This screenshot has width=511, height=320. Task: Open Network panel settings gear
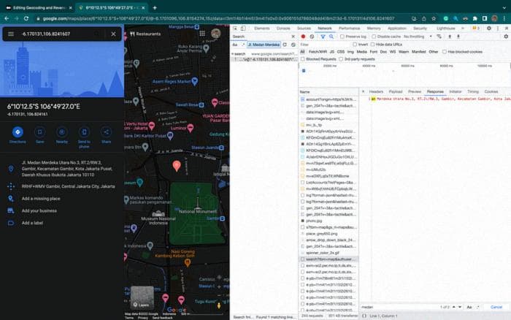506,37
